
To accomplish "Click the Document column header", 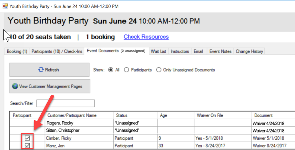I will coord(263,115).
